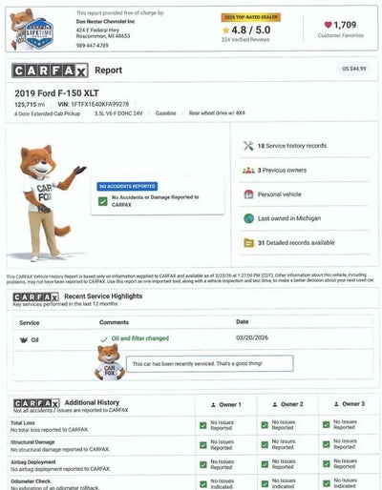Click the globe Last owned in Michigan icon
Screen dimensions: 382x490
248,218
